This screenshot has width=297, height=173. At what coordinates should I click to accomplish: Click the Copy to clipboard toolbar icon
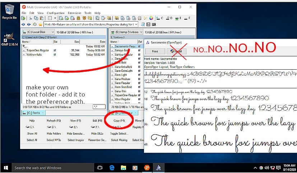click(x=36, y=18)
